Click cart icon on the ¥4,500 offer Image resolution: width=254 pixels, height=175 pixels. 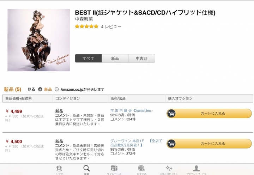(171, 144)
